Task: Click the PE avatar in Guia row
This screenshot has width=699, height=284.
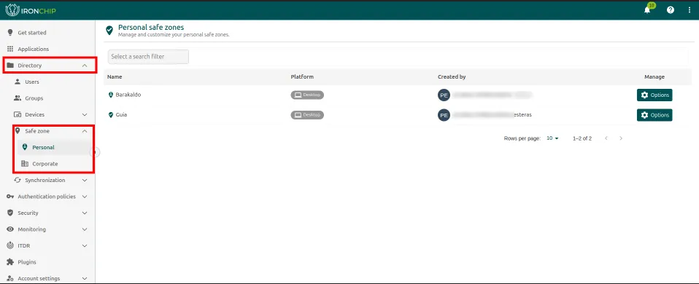Action: pos(444,115)
